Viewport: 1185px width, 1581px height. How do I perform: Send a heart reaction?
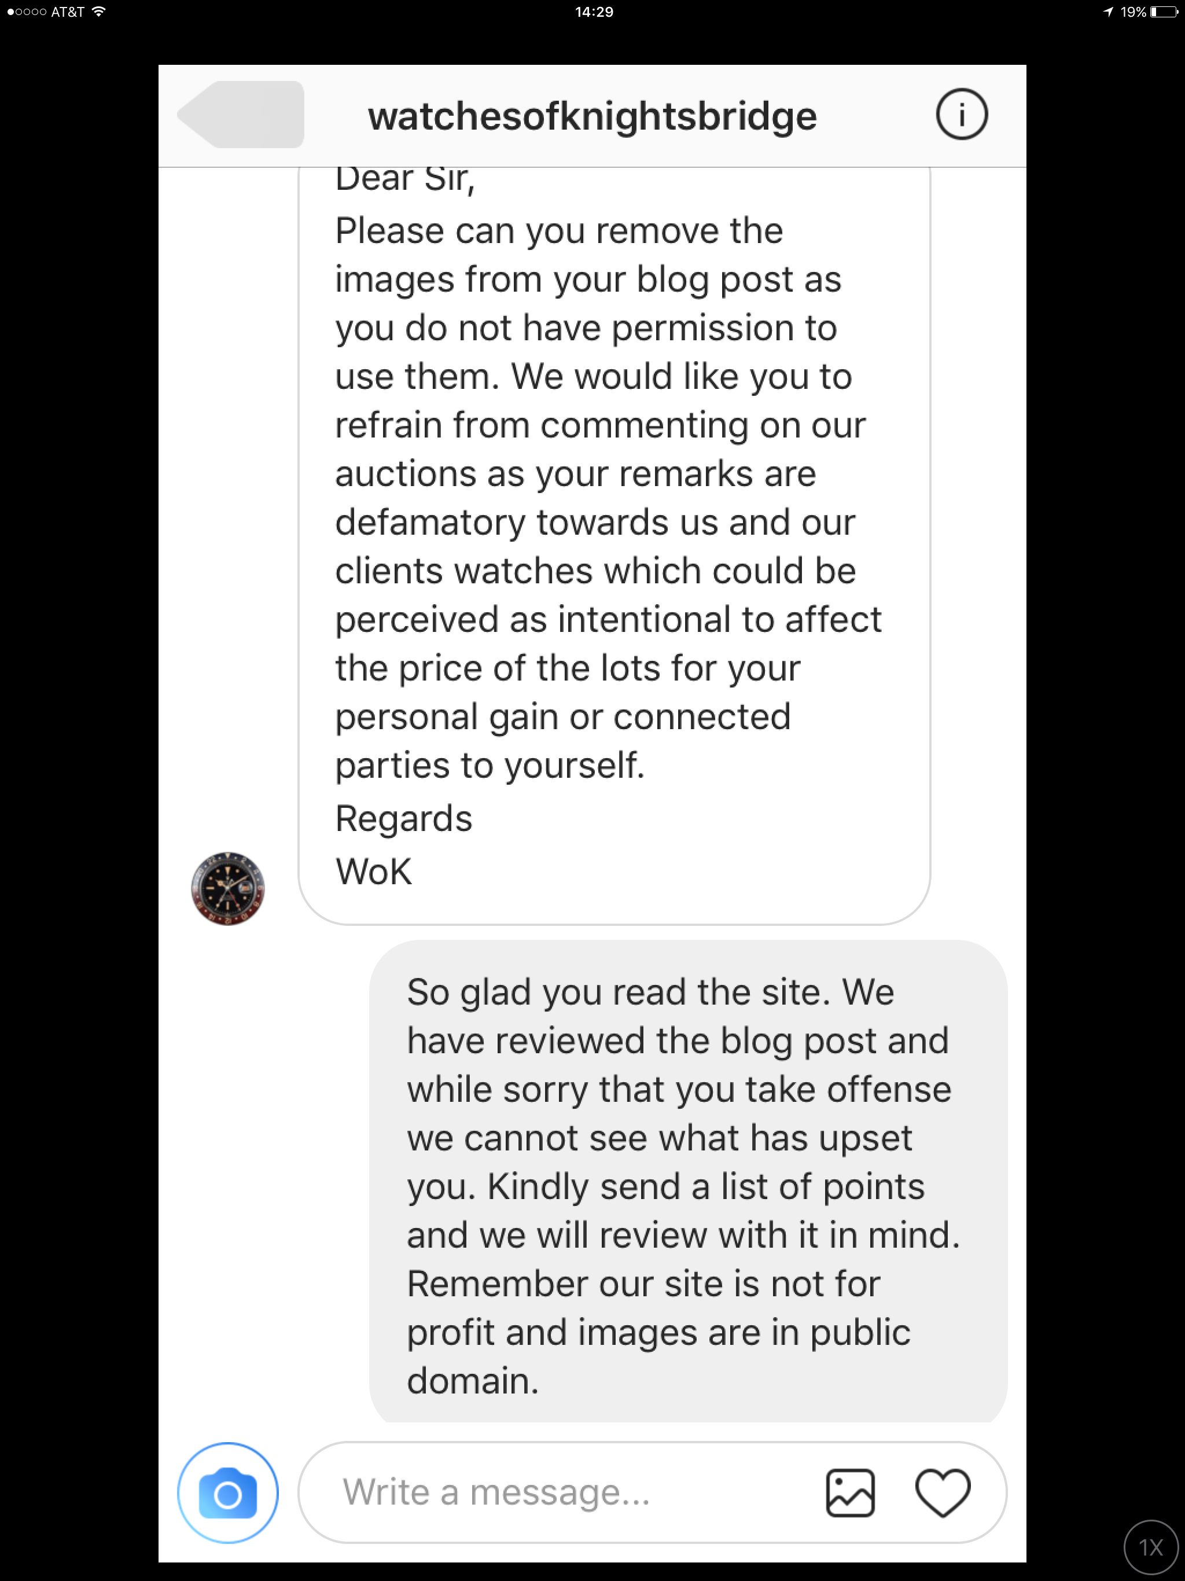tap(943, 1492)
